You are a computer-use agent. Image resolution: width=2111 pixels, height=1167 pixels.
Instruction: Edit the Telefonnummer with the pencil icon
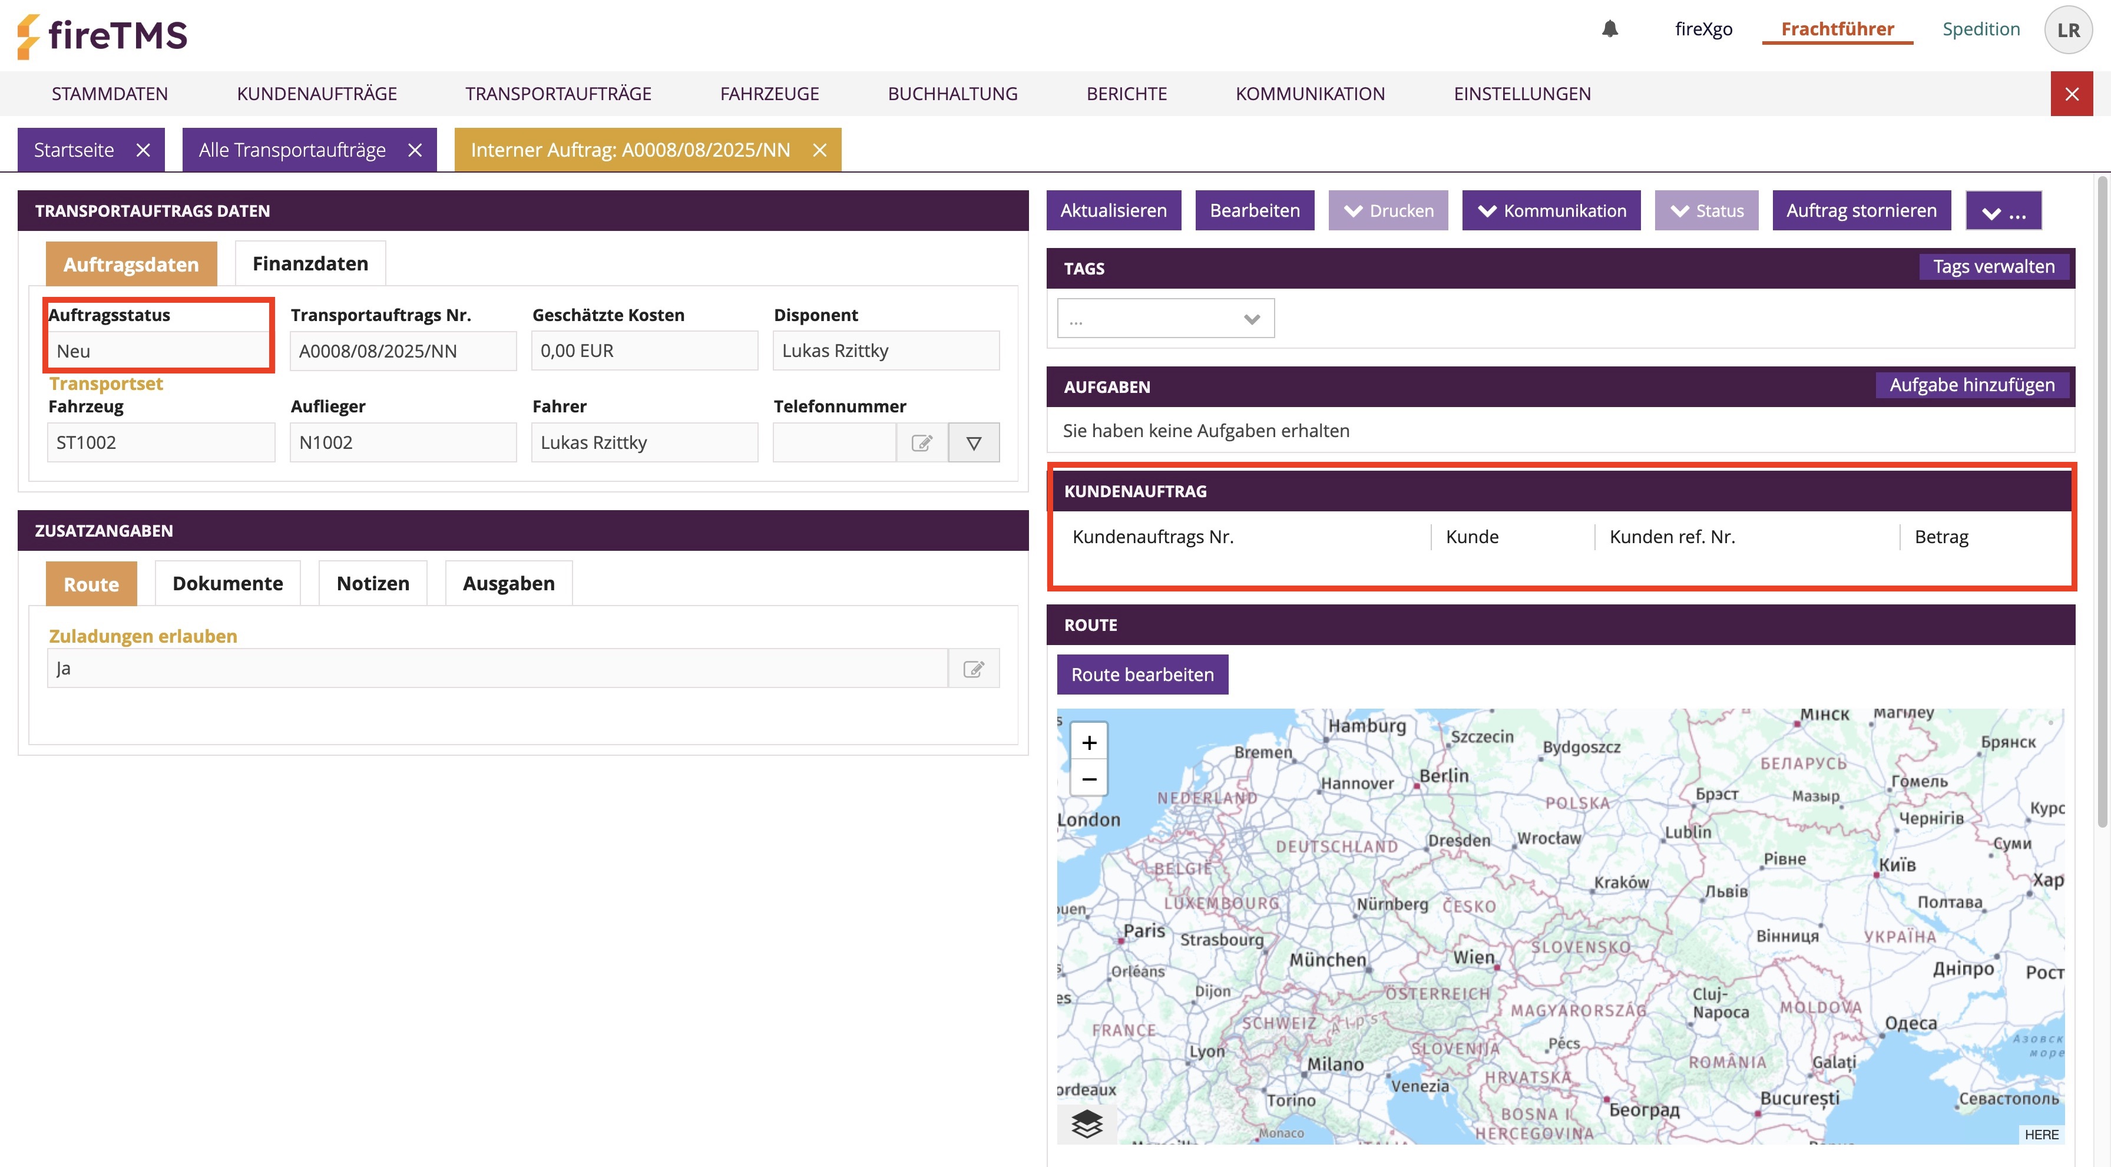[x=922, y=442]
